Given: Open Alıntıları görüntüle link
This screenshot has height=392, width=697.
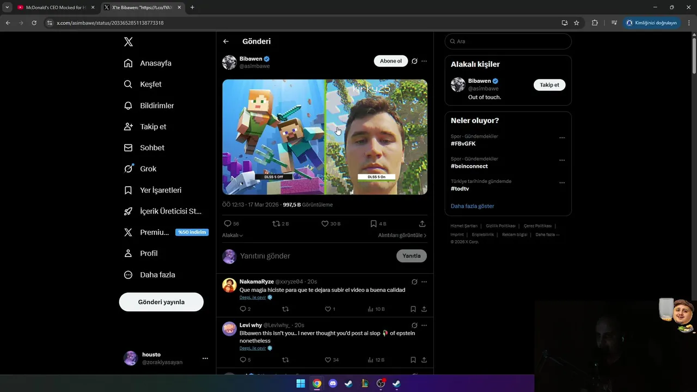Looking at the screenshot, I should [402, 235].
